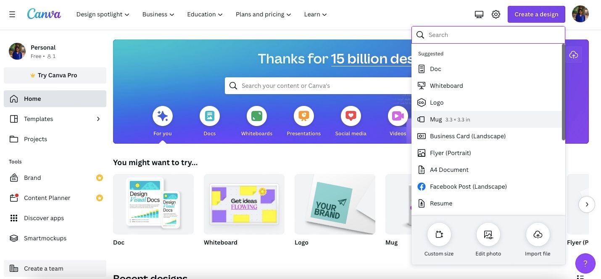Click the Try Canva Pro button
Viewport: 601px width, 279px height.
(55, 75)
